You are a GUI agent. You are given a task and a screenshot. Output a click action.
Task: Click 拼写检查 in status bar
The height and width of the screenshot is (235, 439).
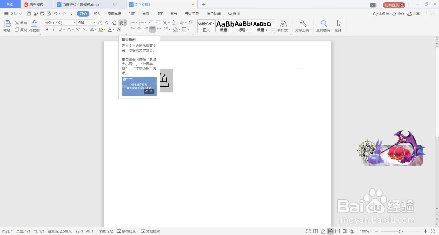pos(126,231)
